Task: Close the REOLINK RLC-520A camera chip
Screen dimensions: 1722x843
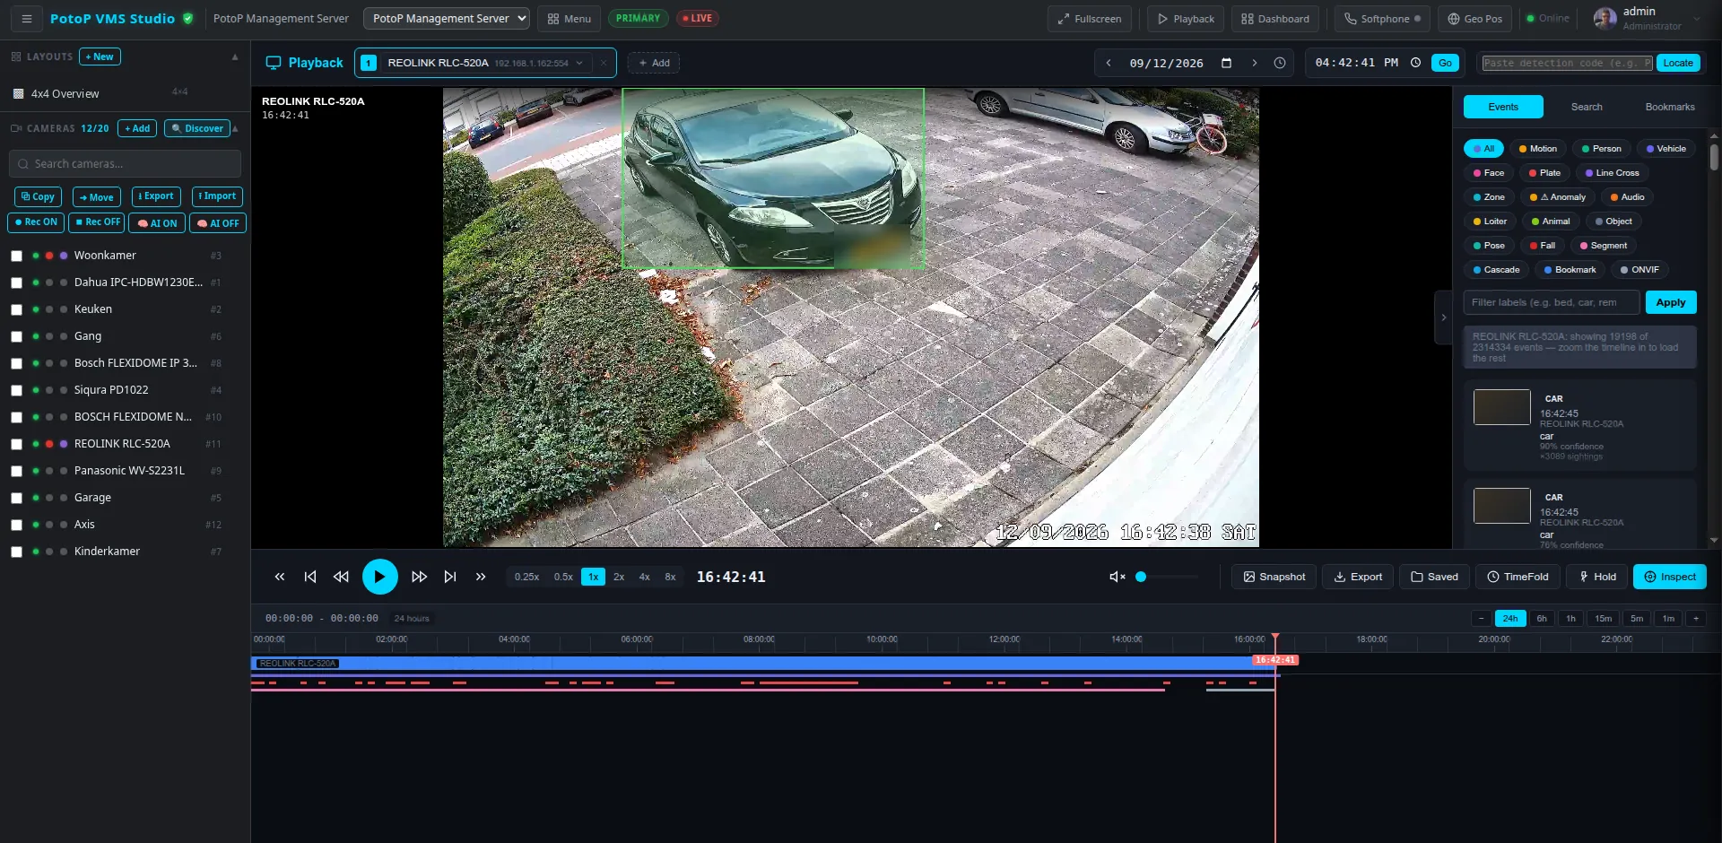Action: pyautogui.click(x=604, y=63)
